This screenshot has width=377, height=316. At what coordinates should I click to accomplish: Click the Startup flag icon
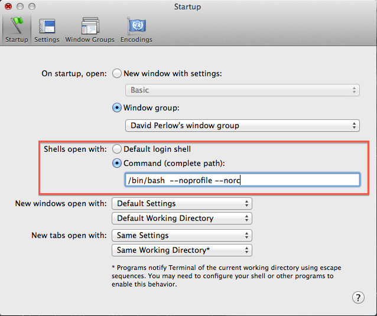tap(17, 26)
